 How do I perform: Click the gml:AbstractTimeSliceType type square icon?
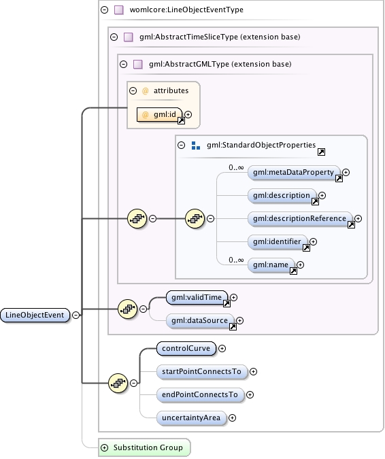pyautogui.click(x=129, y=37)
